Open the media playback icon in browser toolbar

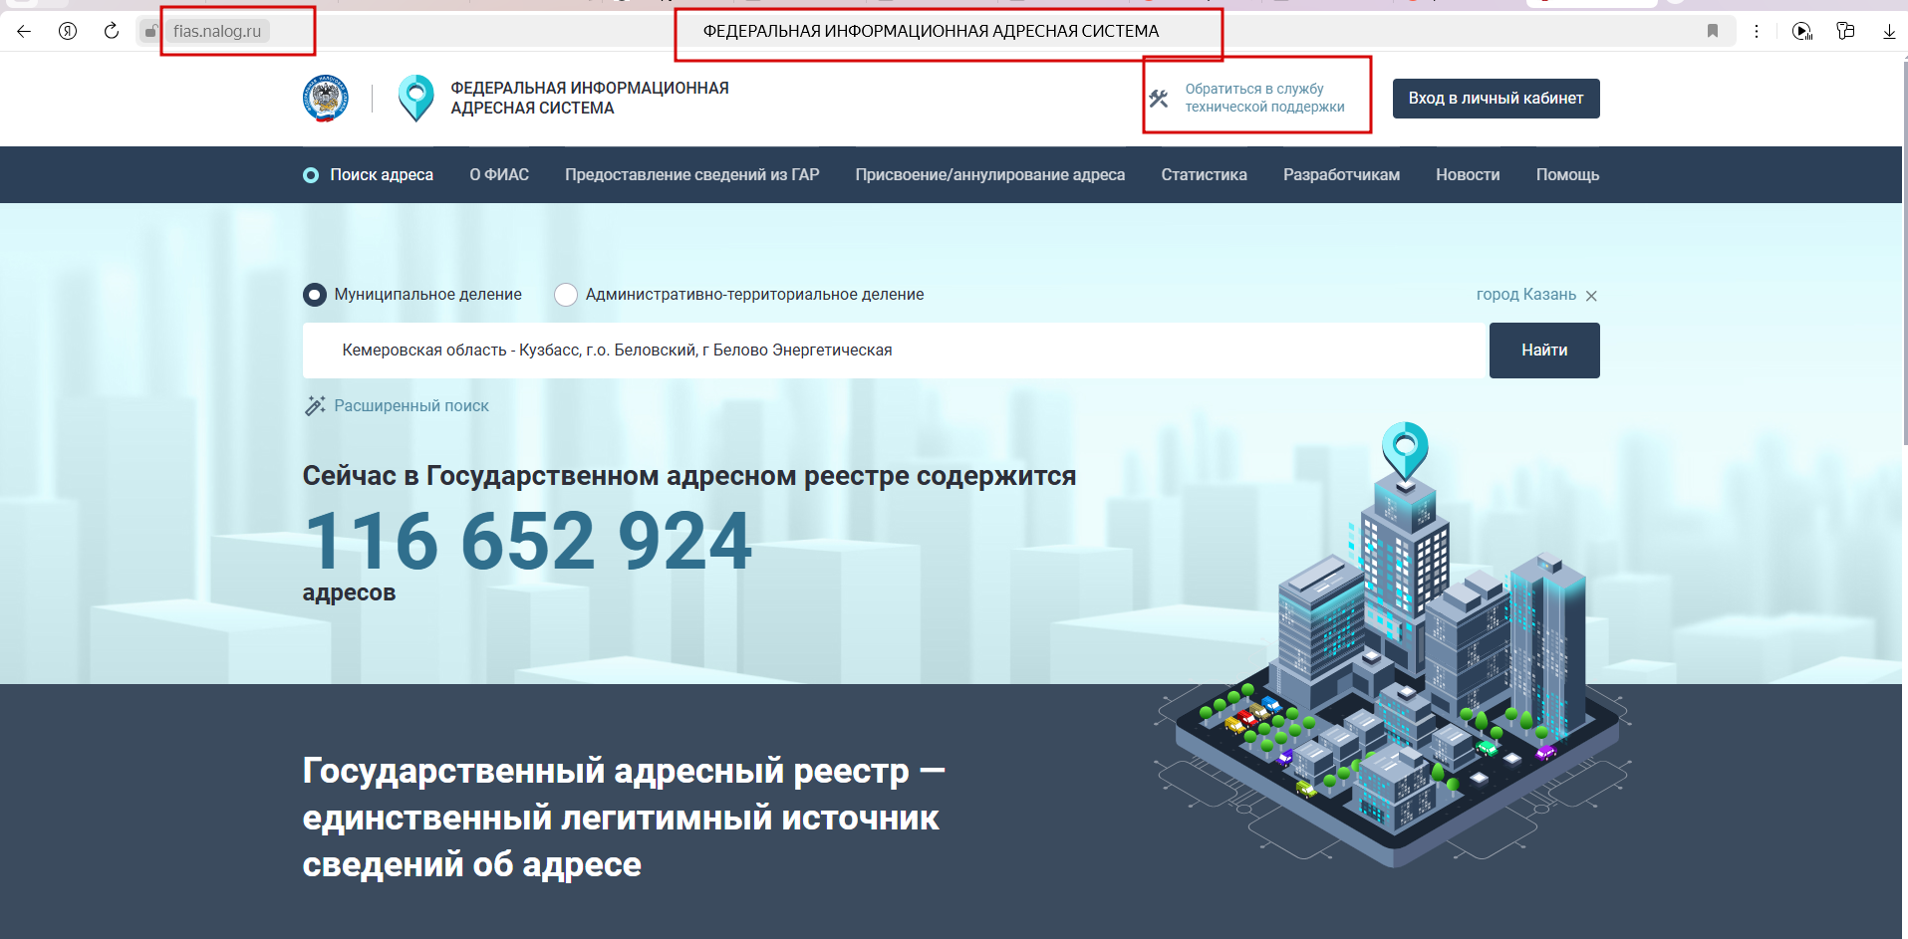point(1801,31)
